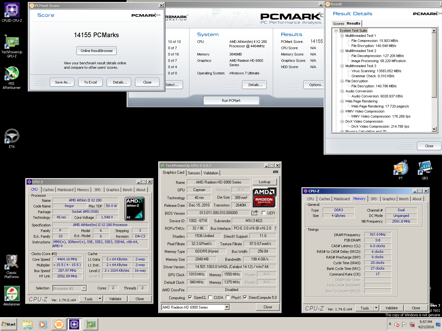The height and width of the screenshot is (331, 442).
Task: Switch to Caches tab in left CPU-Z window
Action: pos(48,190)
